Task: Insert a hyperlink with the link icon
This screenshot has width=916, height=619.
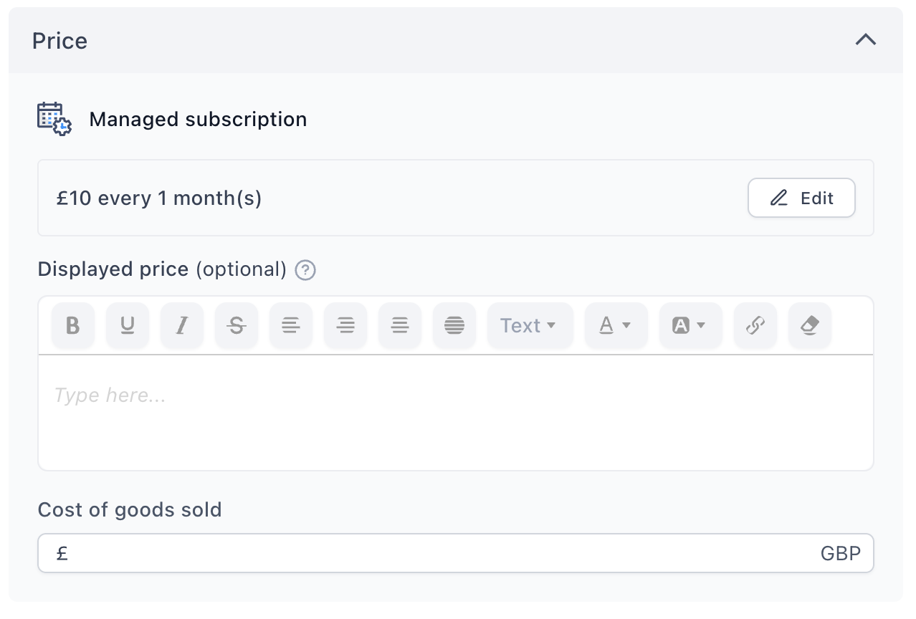Action: (755, 325)
